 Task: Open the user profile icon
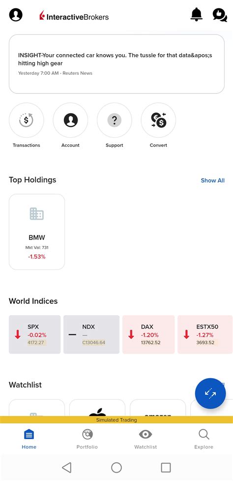16,14
